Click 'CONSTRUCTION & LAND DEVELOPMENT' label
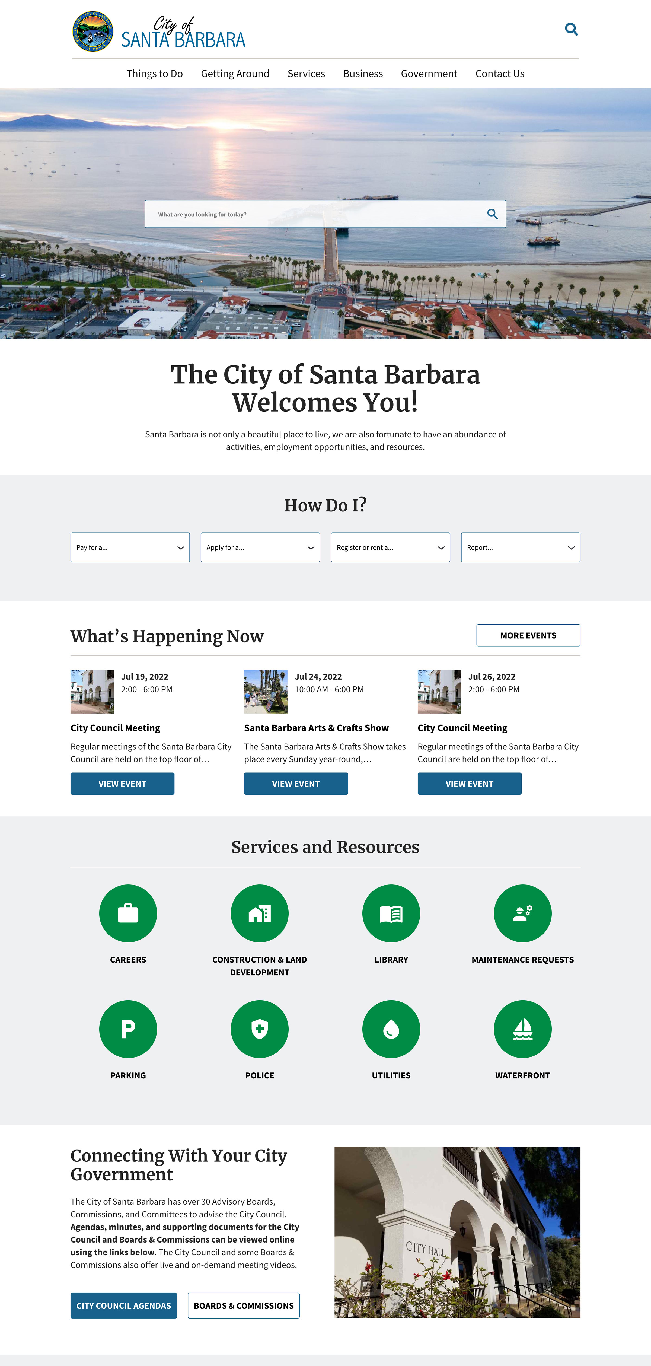Viewport: 651px width, 1366px height. (260, 966)
